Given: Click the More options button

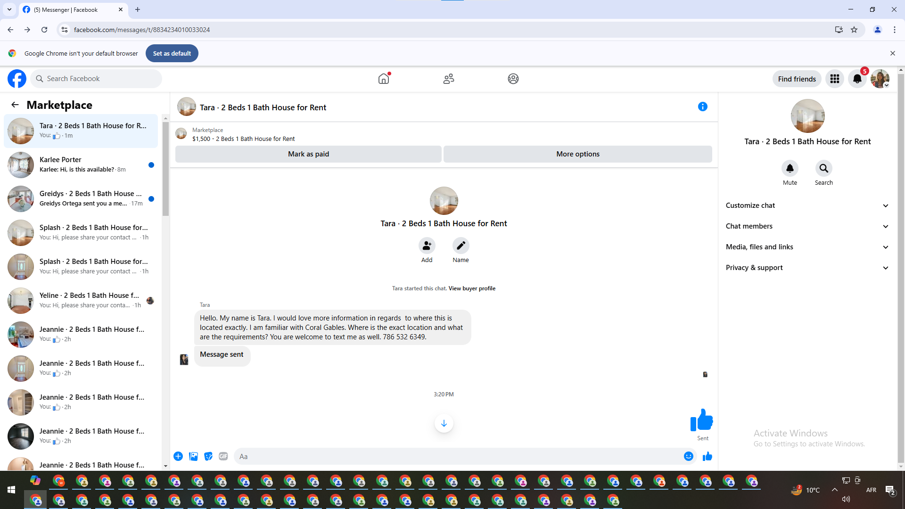Looking at the screenshot, I should click(578, 154).
